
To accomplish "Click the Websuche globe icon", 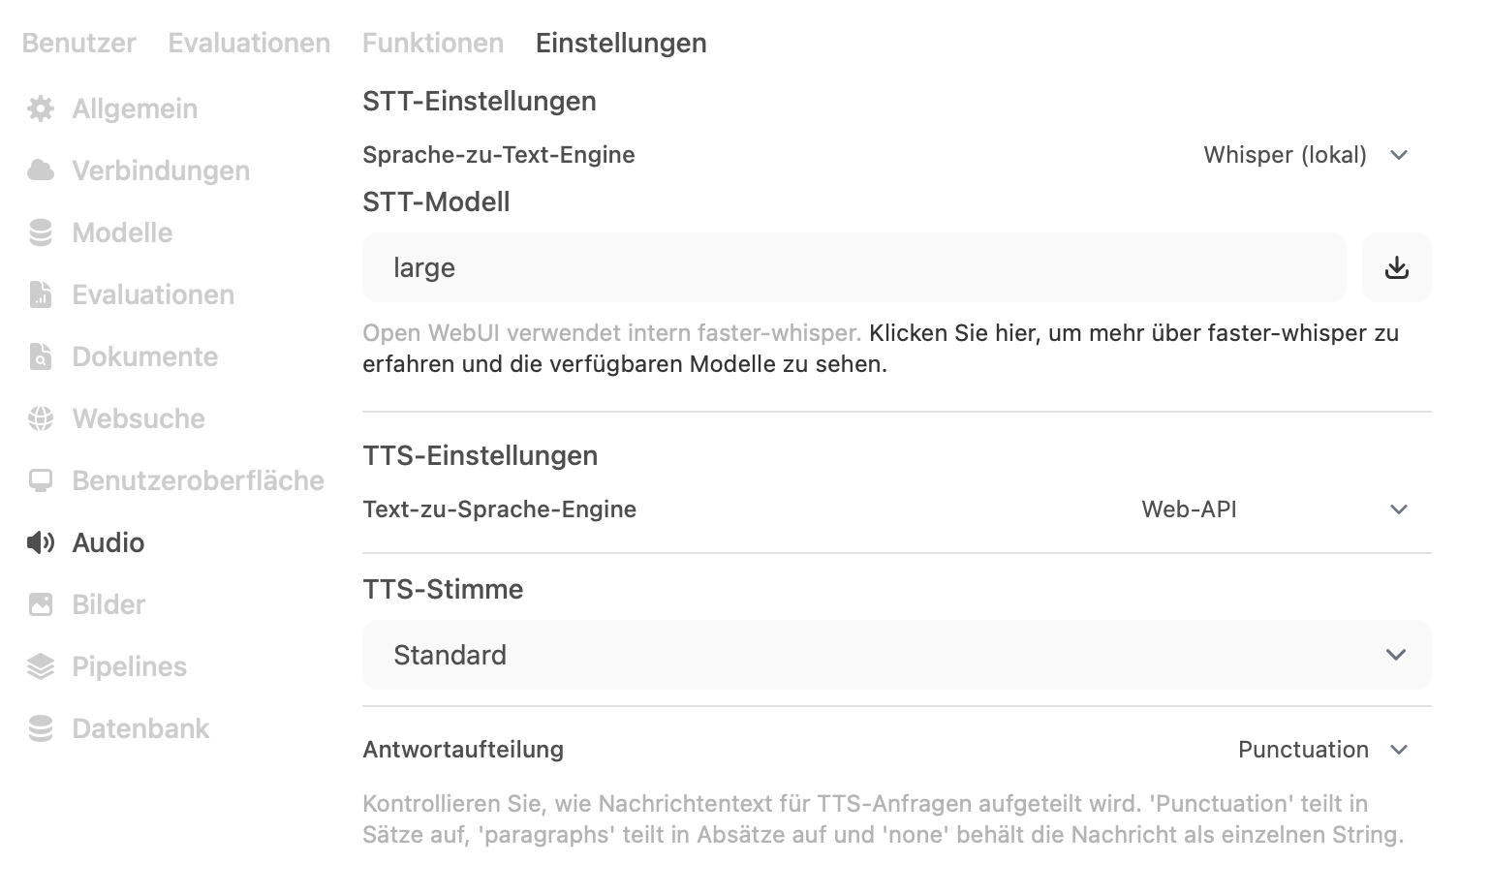I will (x=41, y=418).
